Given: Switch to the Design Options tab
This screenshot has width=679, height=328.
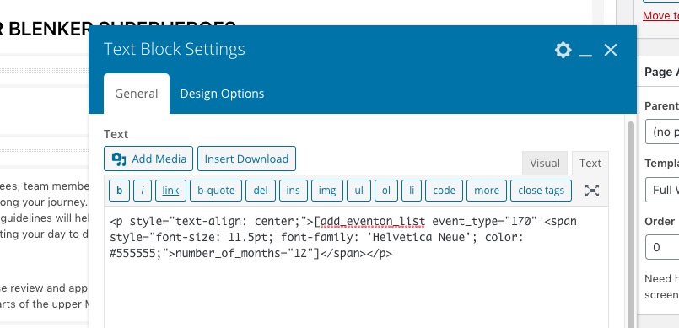Looking at the screenshot, I should click(222, 94).
